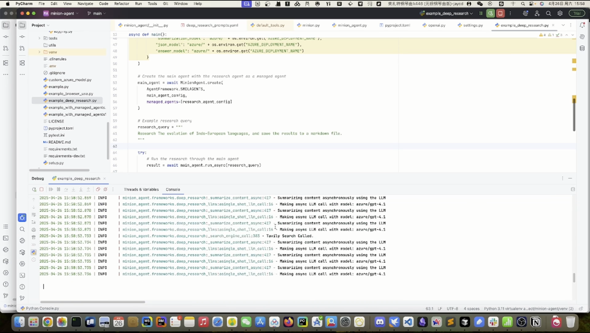Switch to the Console tab
This screenshot has width=590, height=333.
coord(173,190)
